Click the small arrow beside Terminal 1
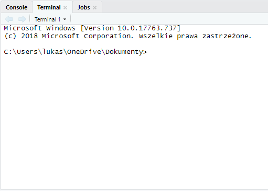 pos(65,19)
